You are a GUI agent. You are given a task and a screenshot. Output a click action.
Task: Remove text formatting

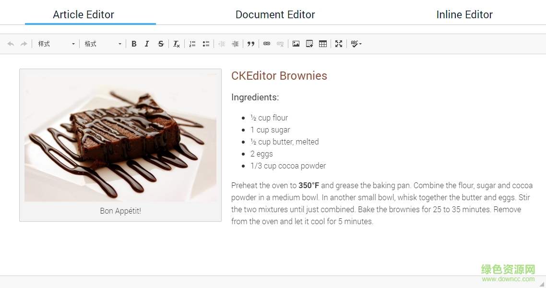(177, 44)
